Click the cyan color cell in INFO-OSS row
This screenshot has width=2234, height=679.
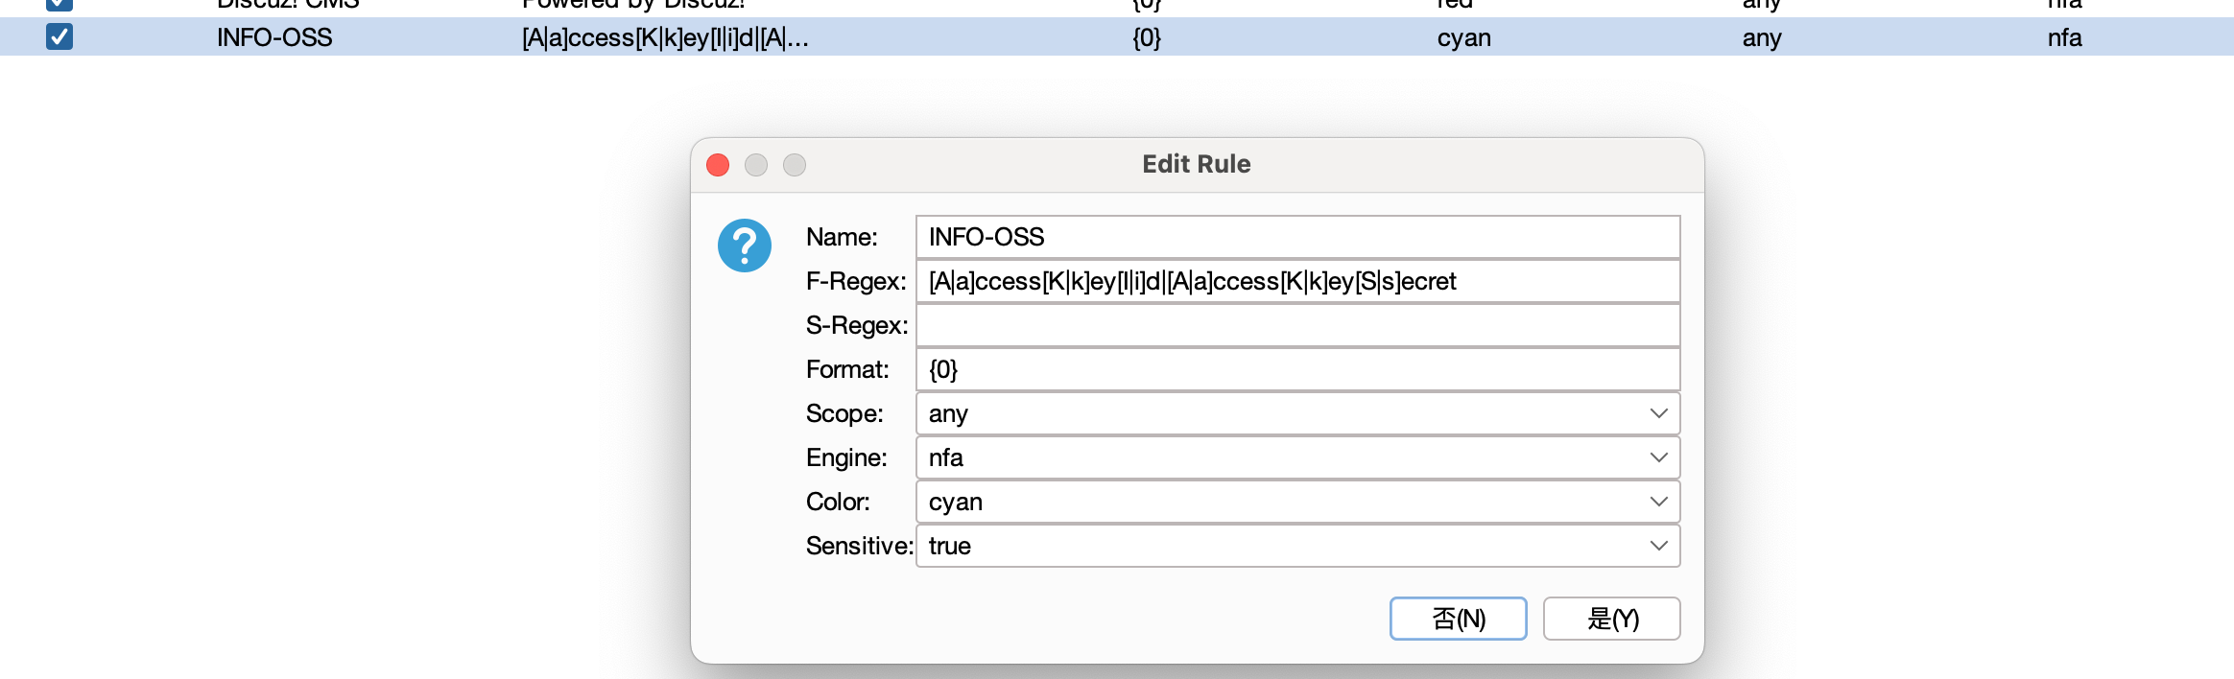[1464, 38]
